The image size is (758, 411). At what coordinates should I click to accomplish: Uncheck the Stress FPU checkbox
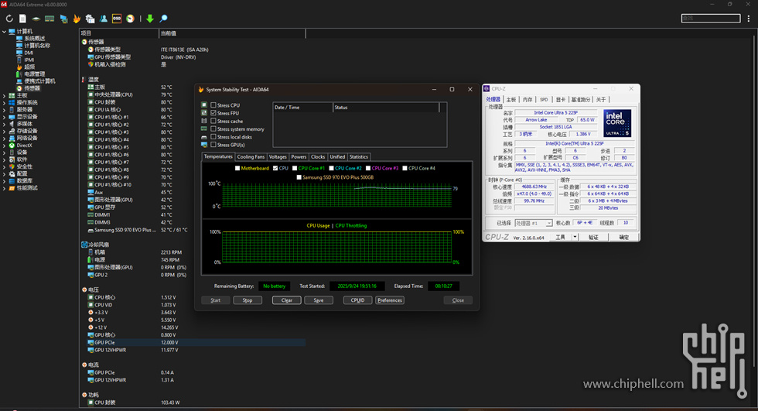(x=213, y=113)
